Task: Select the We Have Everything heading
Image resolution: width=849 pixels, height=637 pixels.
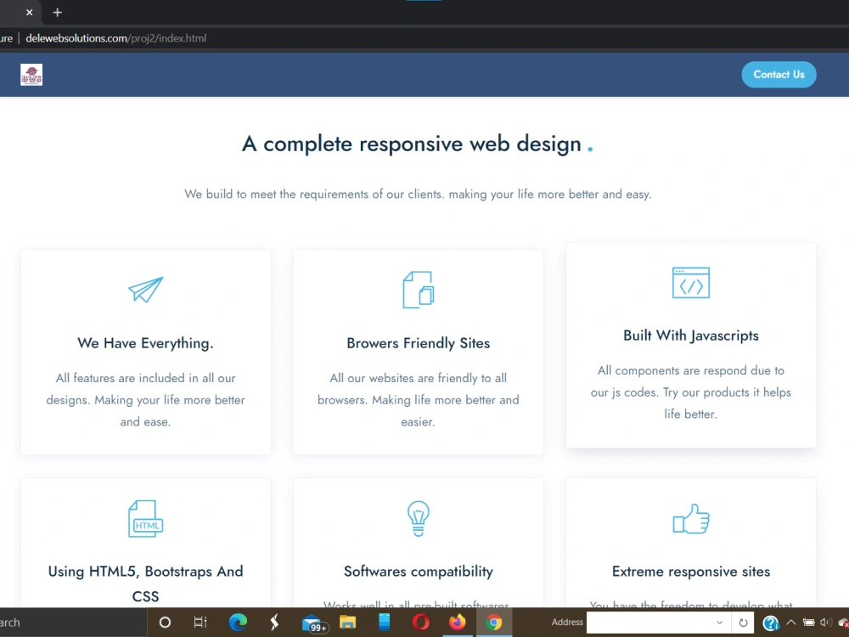Action: [146, 343]
